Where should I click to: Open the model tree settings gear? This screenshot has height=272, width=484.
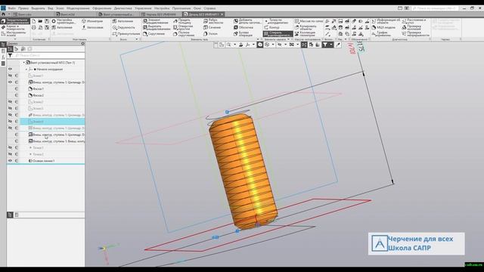click(x=82, y=44)
